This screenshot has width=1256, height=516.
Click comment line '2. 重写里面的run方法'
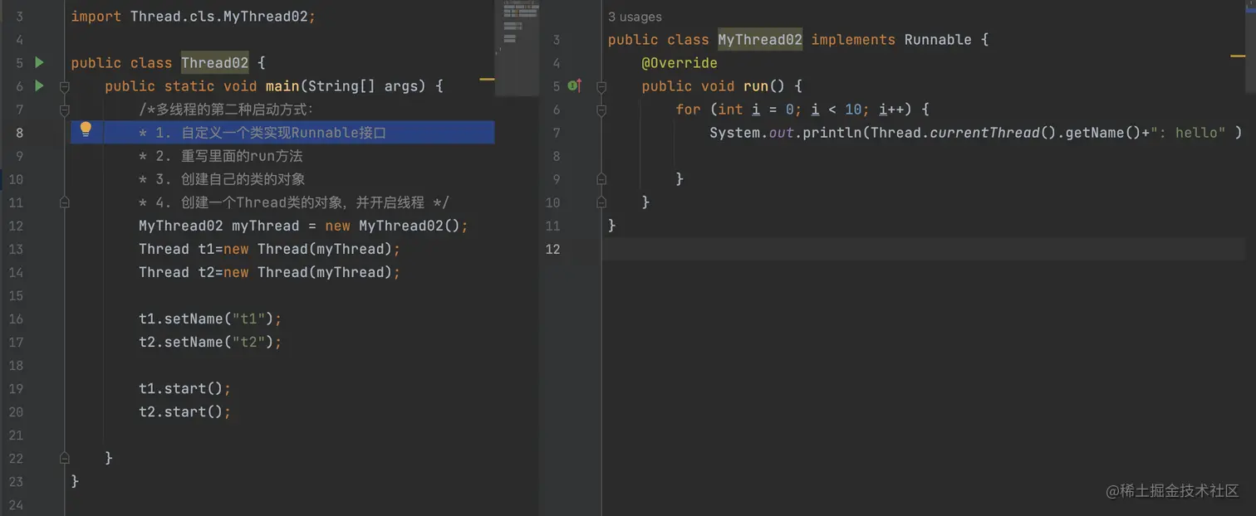[x=220, y=156]
